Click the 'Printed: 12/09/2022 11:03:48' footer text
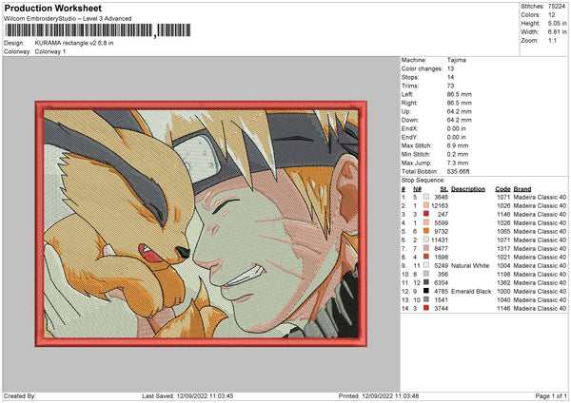 (x=379, y=395)
